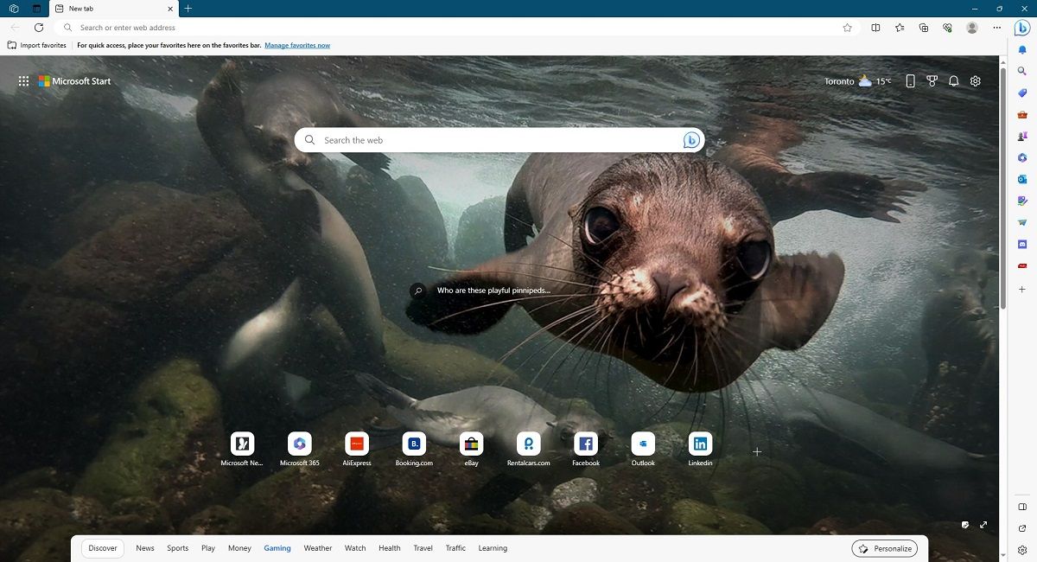Click the Microsoft Rewards icon
Viewport: 1037px width, 562px height.
click(932, 80)
